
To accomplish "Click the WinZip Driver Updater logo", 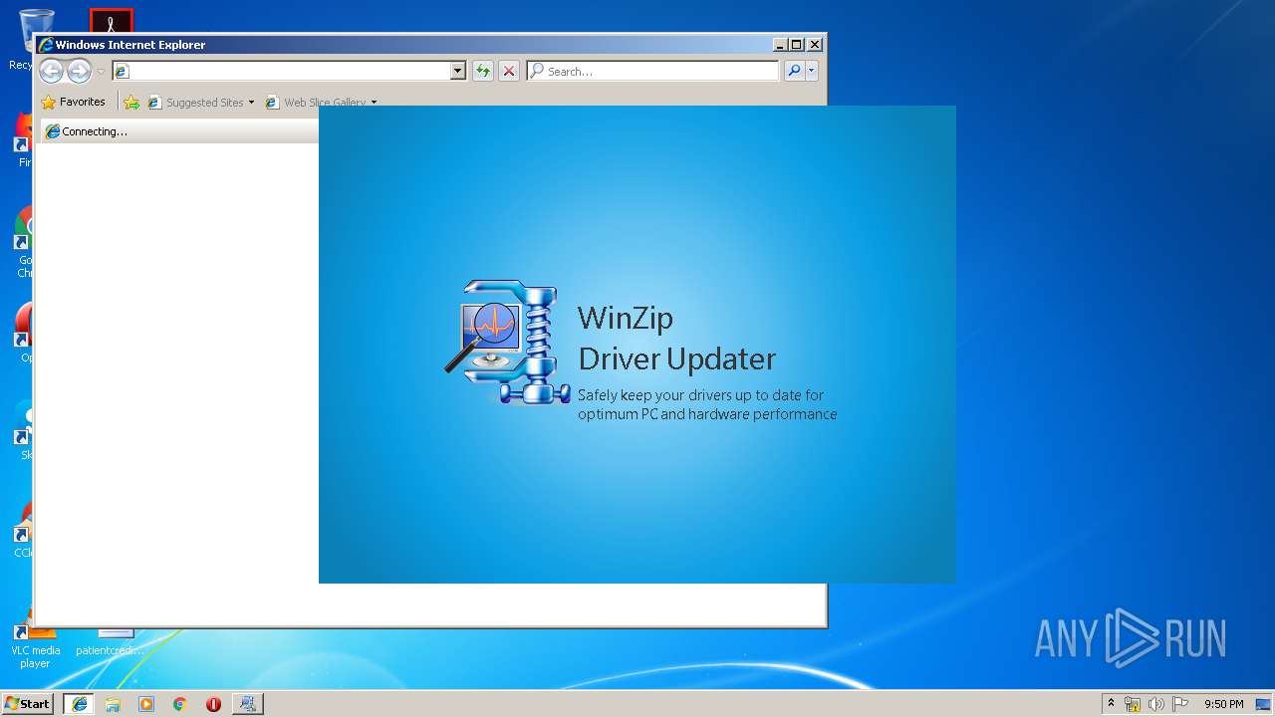I will (x=507, y=342).
